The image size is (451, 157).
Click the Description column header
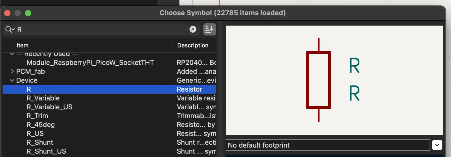coord(193,46)
